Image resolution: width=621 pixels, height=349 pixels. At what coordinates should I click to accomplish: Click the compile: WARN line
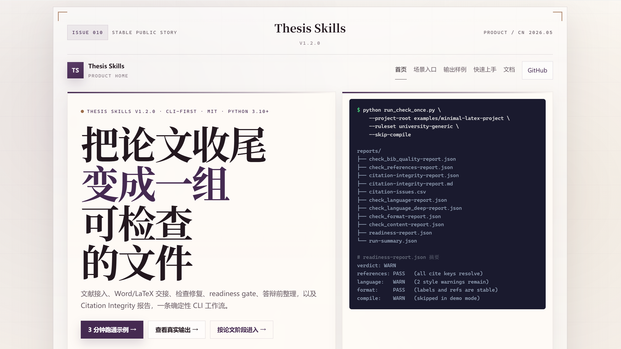click(418, 298)
